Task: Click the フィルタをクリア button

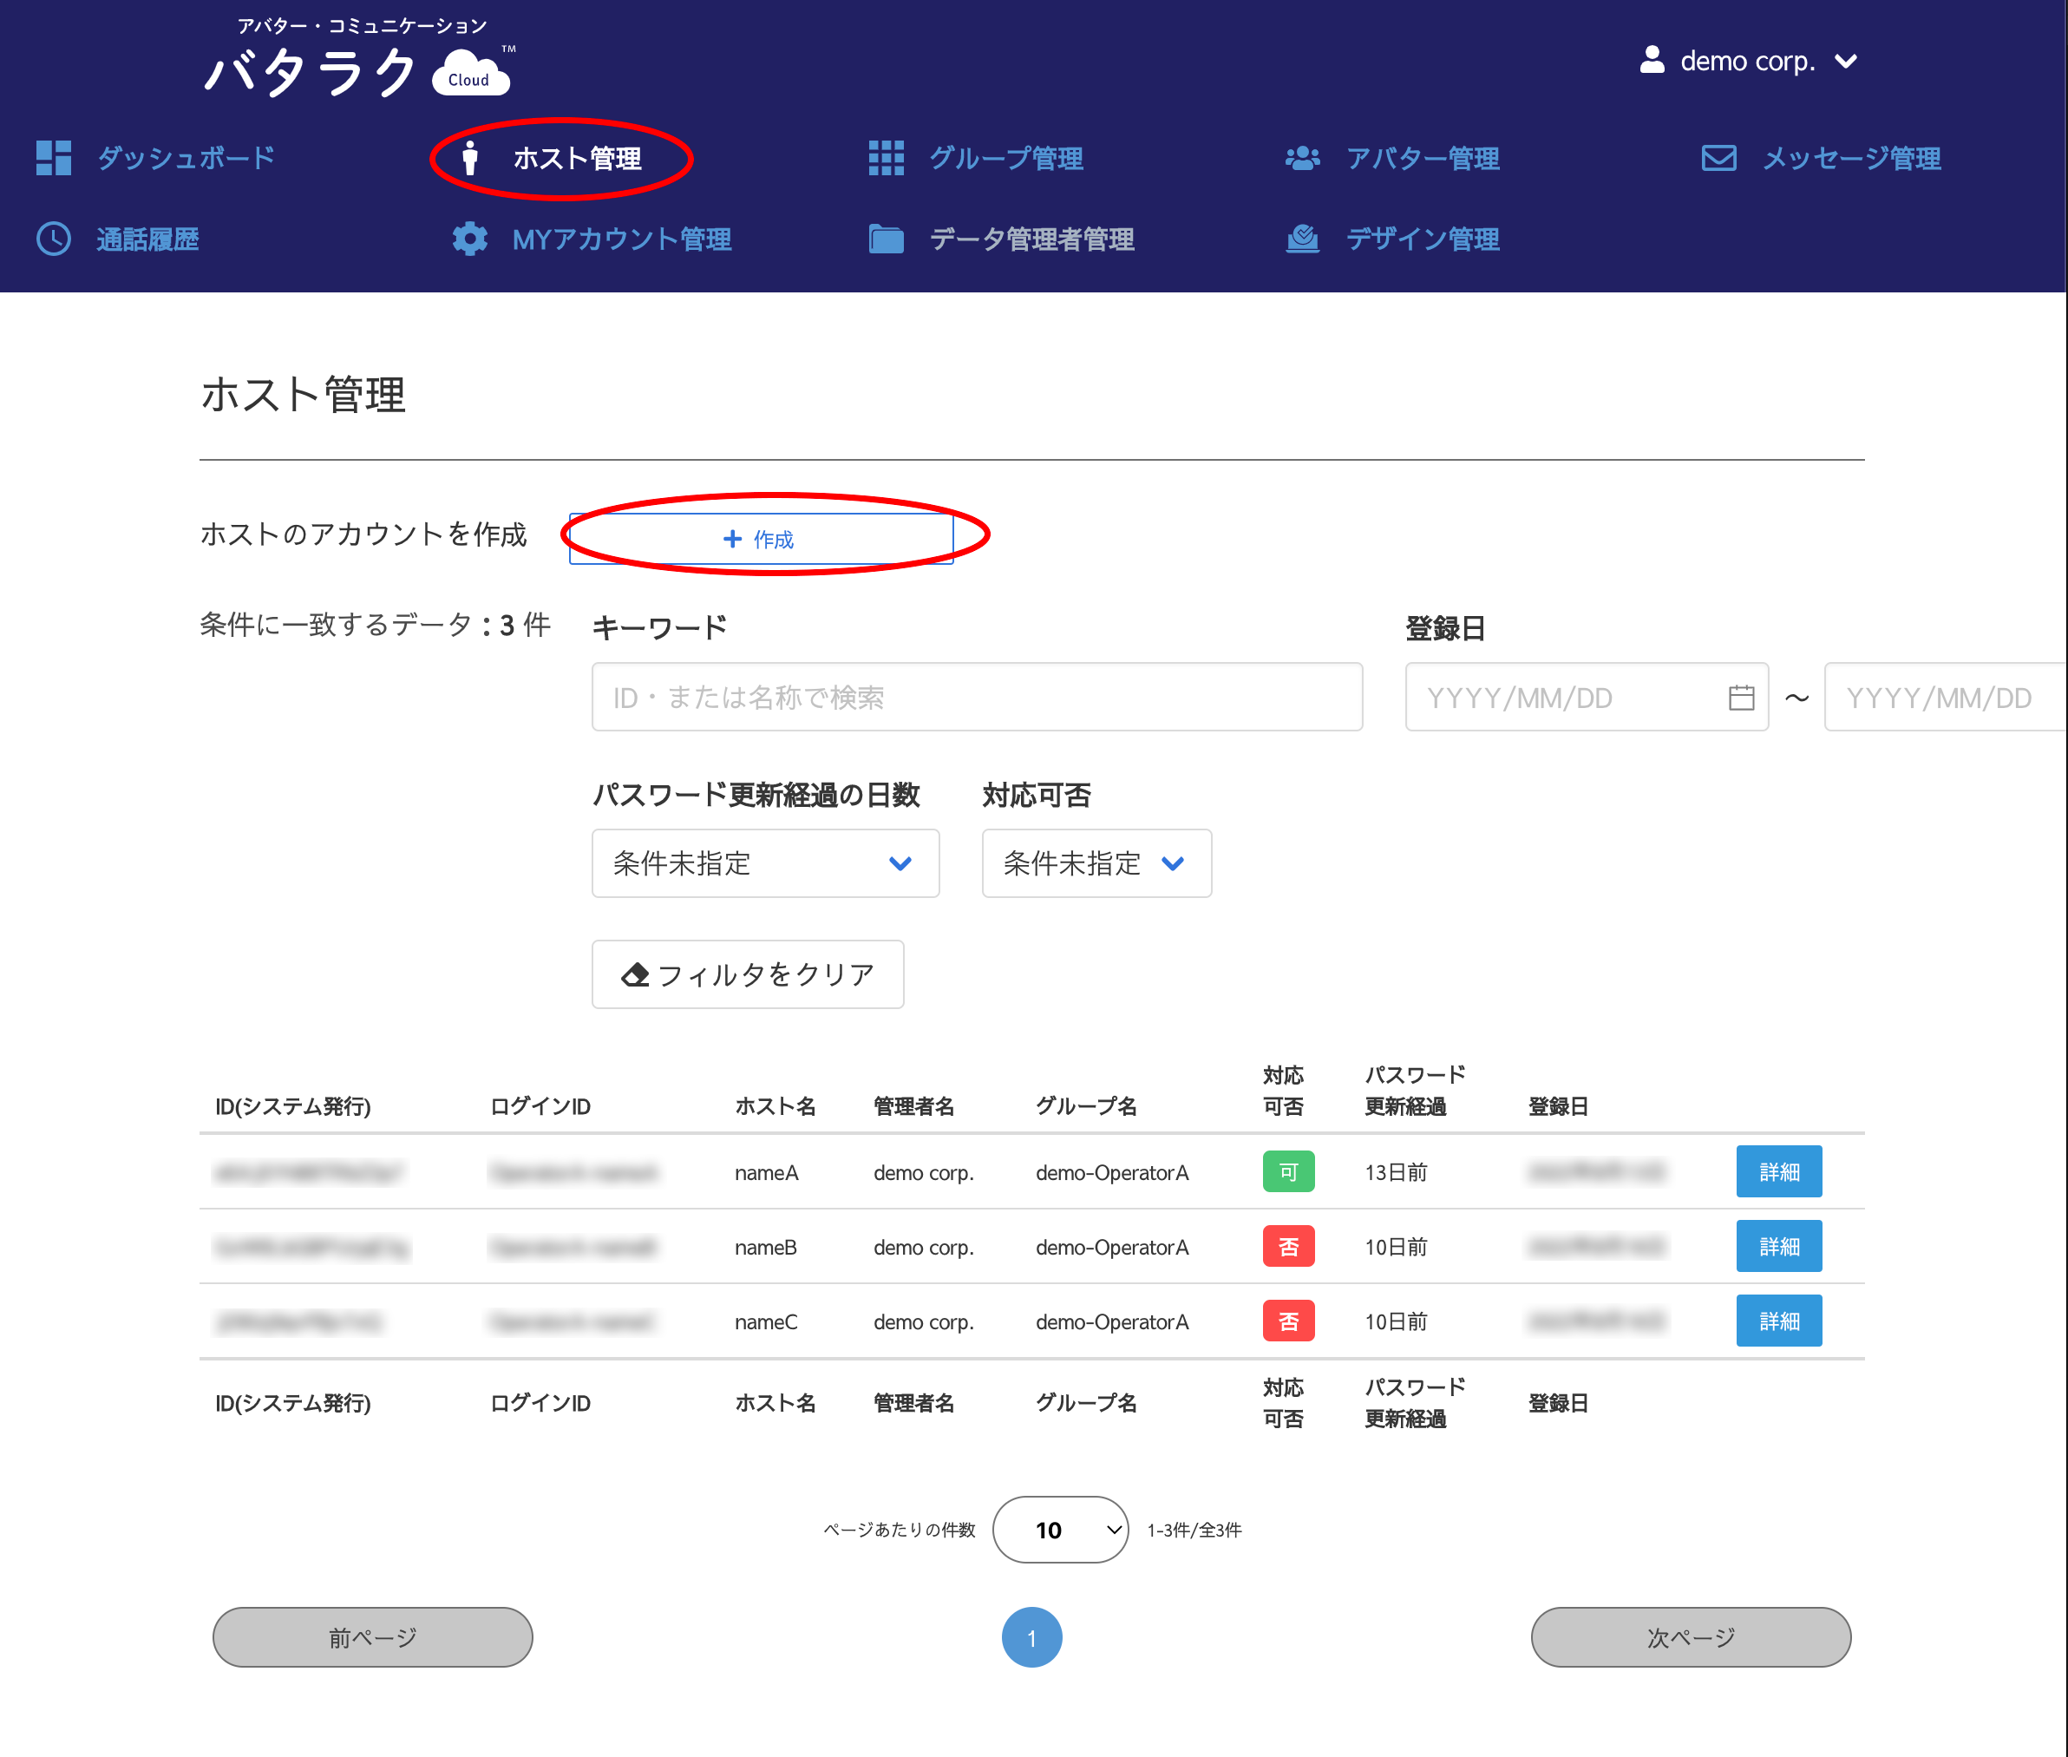Action: 747,974
